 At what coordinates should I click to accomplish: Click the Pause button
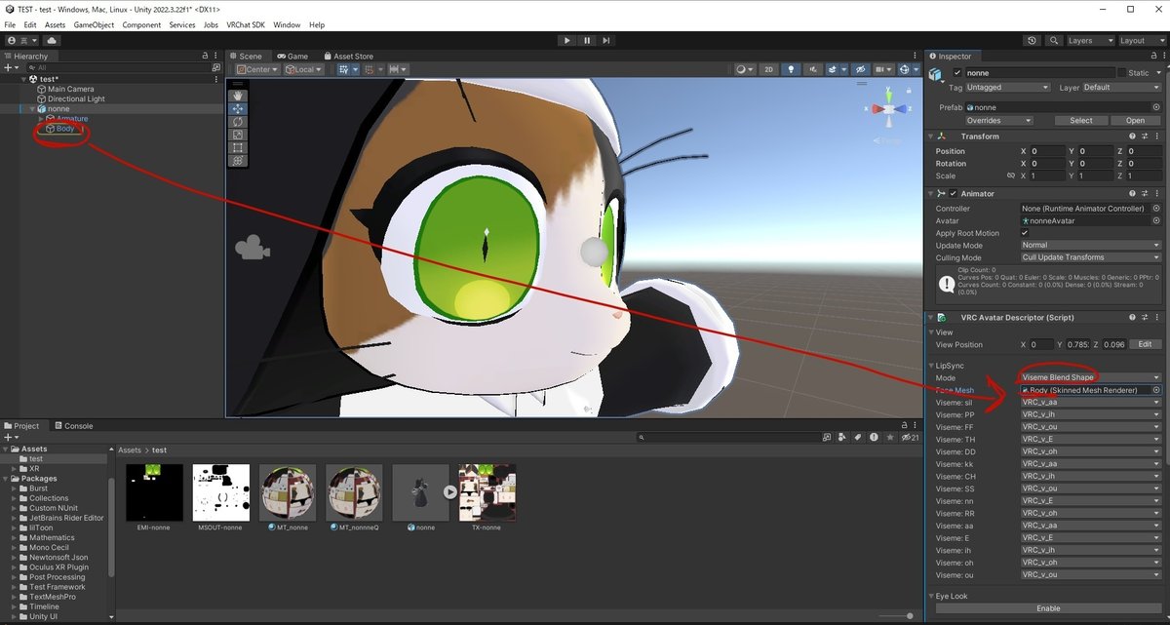(x=587, y=40)
